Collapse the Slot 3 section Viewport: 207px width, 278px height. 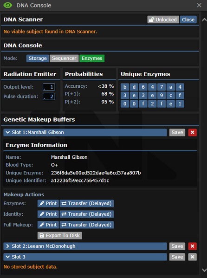pos(85,257)
